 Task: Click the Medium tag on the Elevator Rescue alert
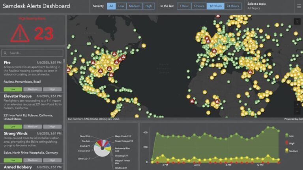[32, 127]
